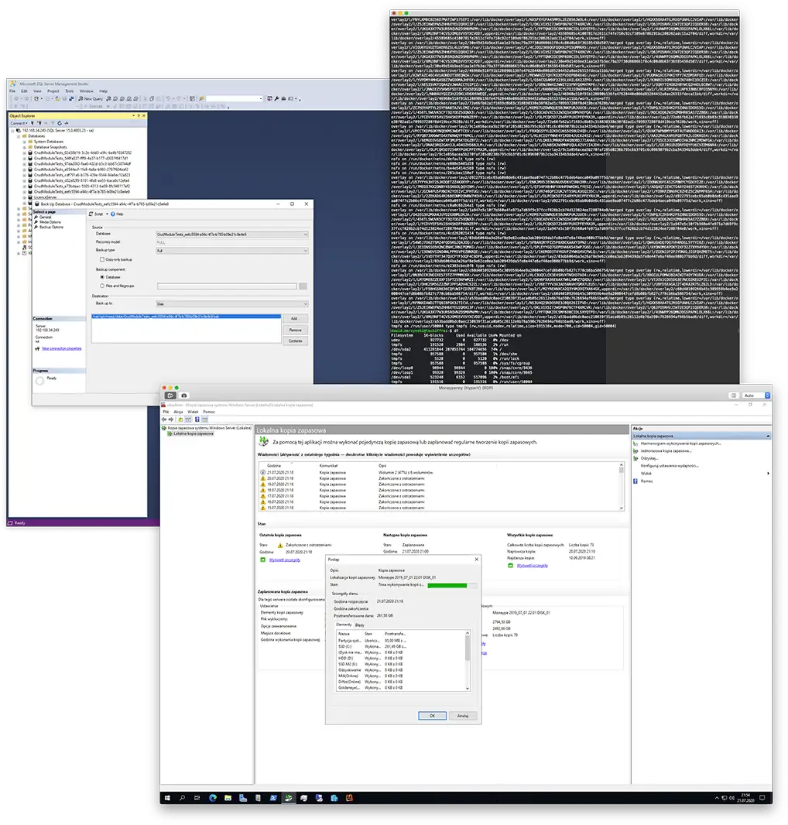Open the View connection properties link
Screen dimensions: 788x825
point(62,348)
